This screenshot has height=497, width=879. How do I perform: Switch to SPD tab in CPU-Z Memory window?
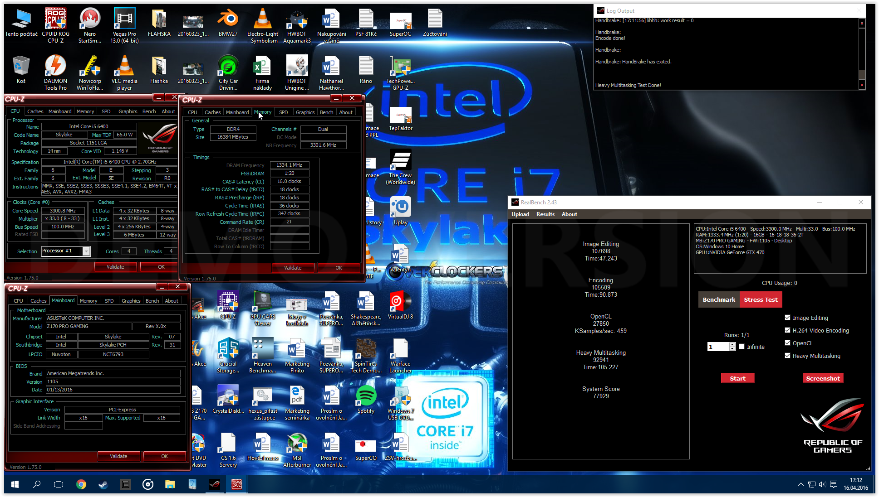tap(283, 112)
